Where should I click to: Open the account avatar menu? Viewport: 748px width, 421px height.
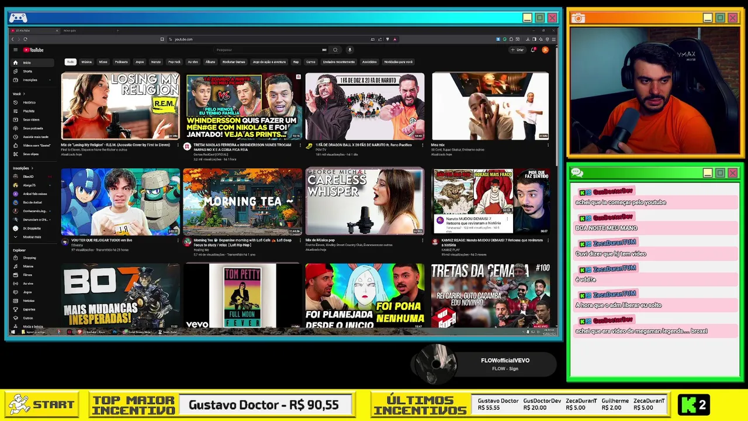[x=545, y=50]
